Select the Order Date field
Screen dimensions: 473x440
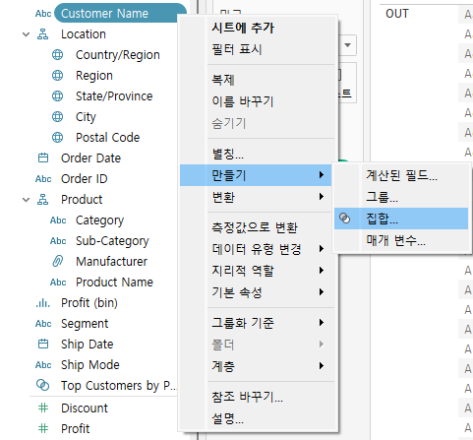point(90,158)
